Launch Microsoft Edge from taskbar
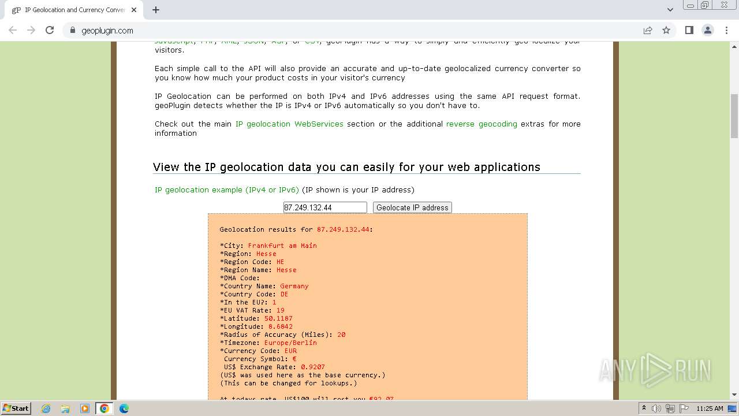Image resolution: width=739 pixels, height=416 pixels. [x=124, y=408]
